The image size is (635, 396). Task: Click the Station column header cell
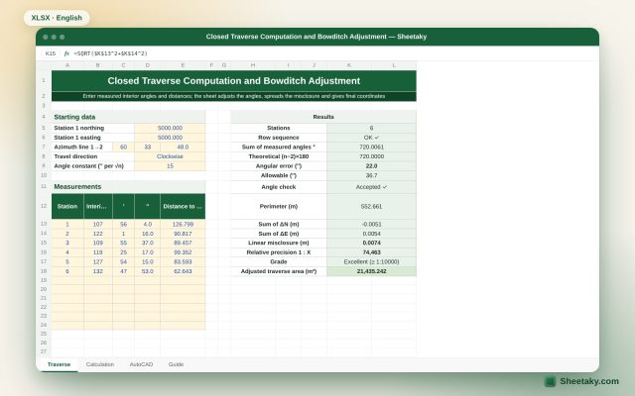(67, 207)
